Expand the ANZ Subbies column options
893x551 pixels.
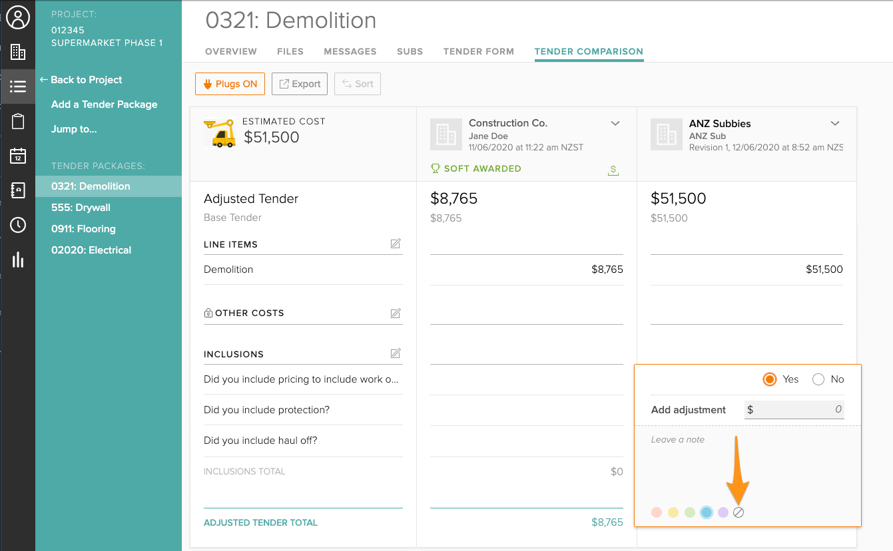coord(835,123)
